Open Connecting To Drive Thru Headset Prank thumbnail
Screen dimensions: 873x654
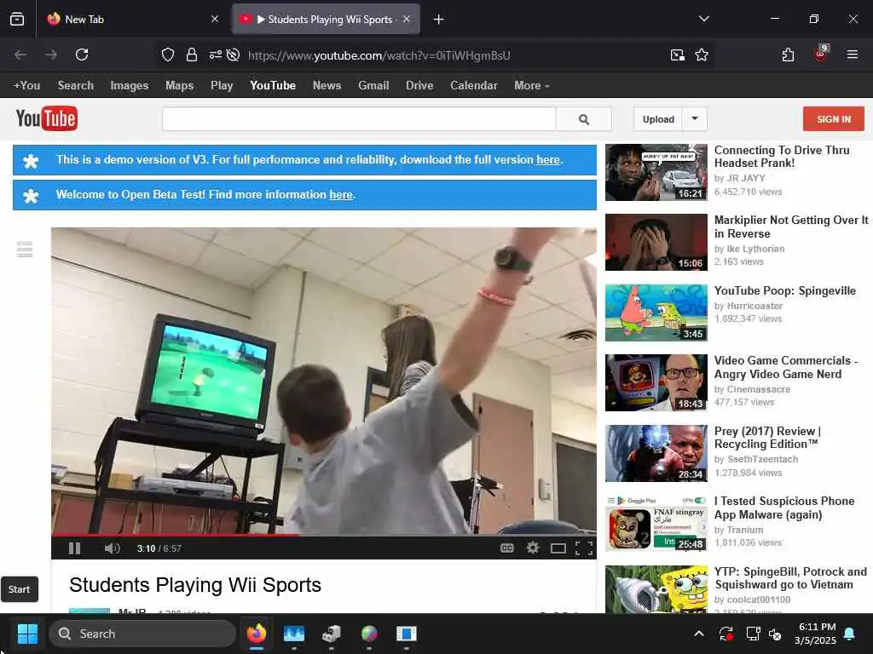pyautogui.click(x=656, y=172)
